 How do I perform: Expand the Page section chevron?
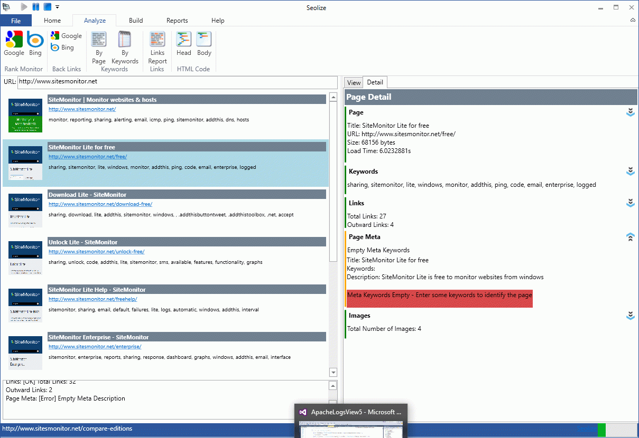tap(630, 112)
